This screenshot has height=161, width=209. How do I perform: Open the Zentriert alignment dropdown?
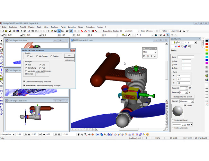click(x=139, y=31)
